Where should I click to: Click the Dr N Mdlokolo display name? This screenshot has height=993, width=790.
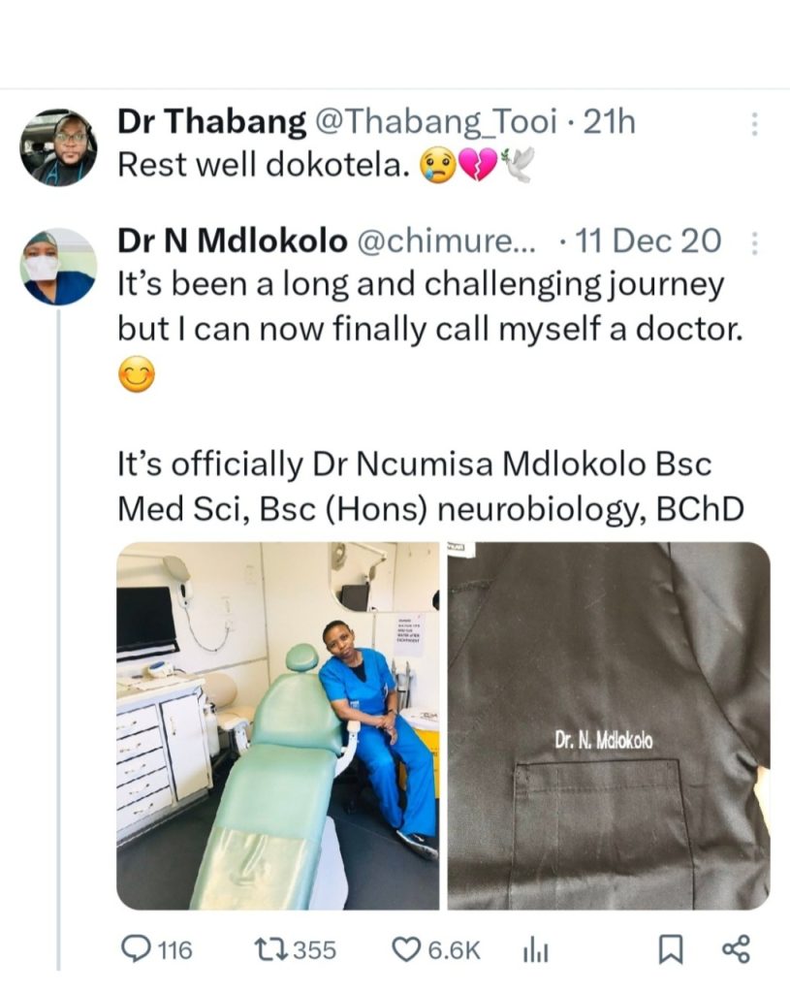click(232, 241)
